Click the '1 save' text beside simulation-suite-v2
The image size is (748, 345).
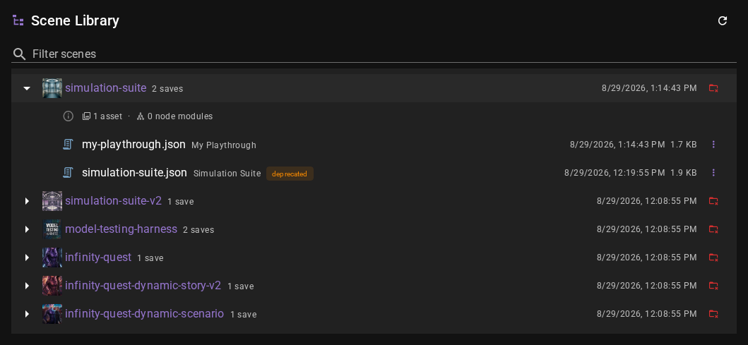180,202
